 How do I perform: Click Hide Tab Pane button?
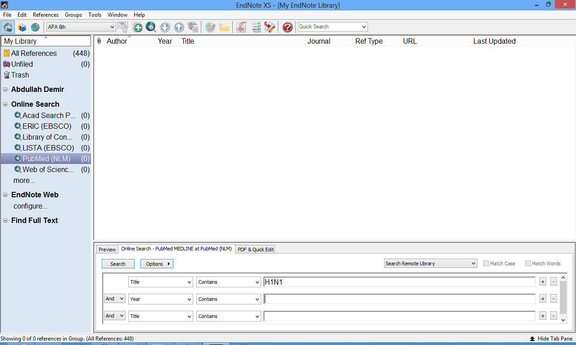click(x=551, y=339)
